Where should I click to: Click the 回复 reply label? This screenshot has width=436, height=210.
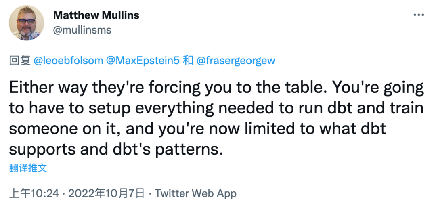[20, 61]
